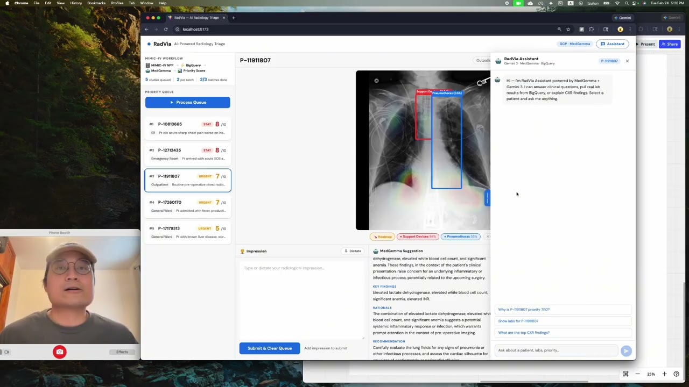Open Chrome menu in menu bar

click(x=22, y=3)
